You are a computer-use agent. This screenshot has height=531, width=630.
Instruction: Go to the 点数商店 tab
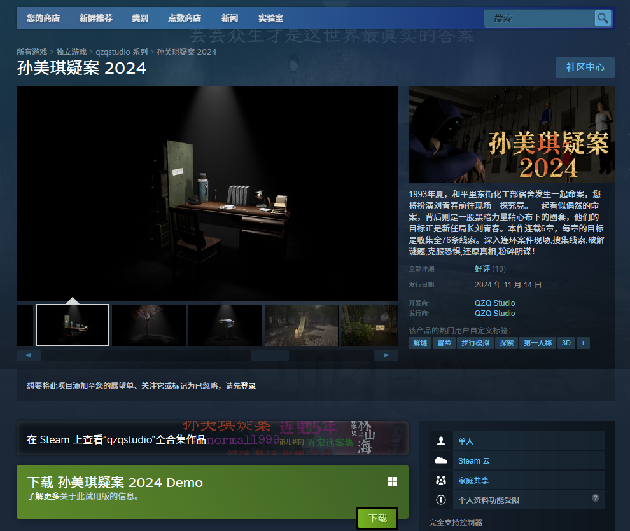tap(185, 18)
